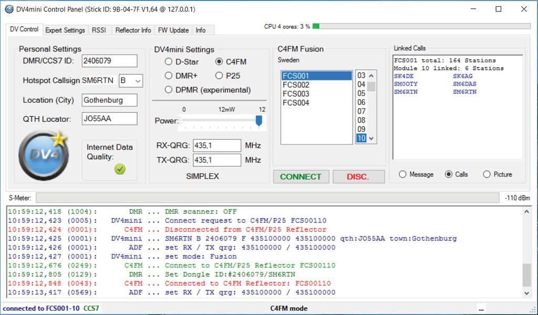Click log line 'set mode: Fusion'

coord(201,256)
